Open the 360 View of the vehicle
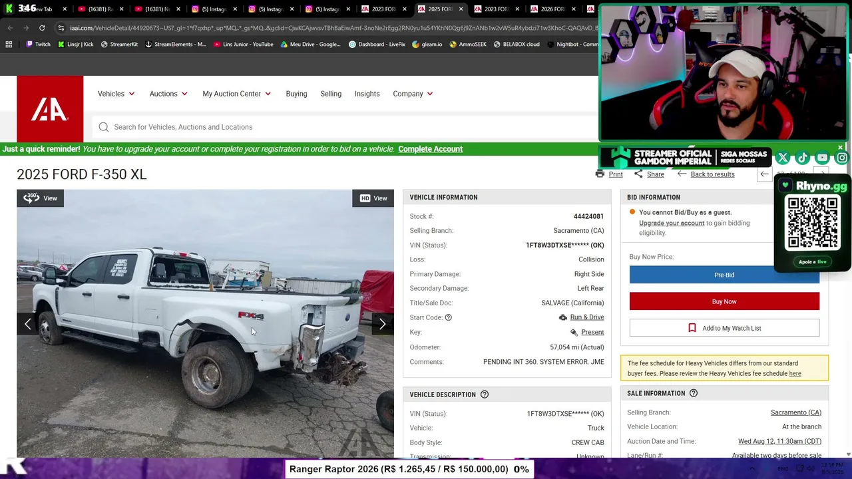 [x=40, y=198]
